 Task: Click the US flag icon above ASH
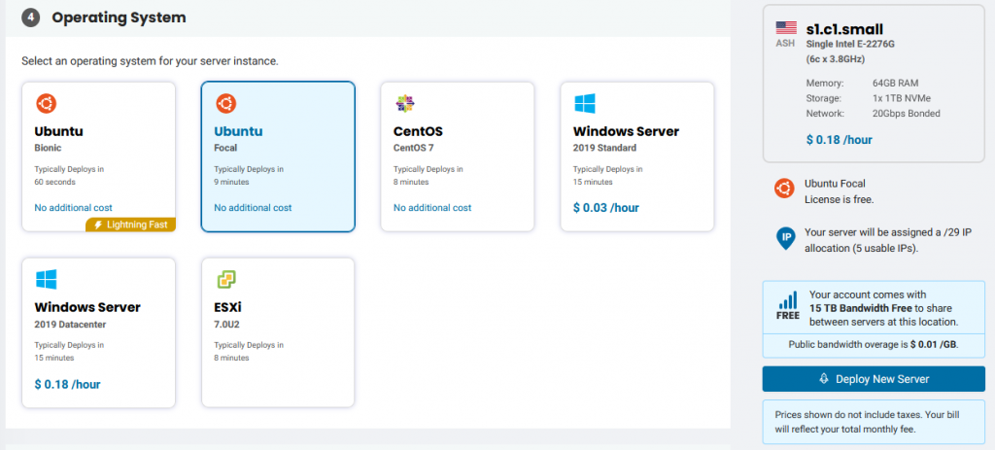(x=785, y=28)
